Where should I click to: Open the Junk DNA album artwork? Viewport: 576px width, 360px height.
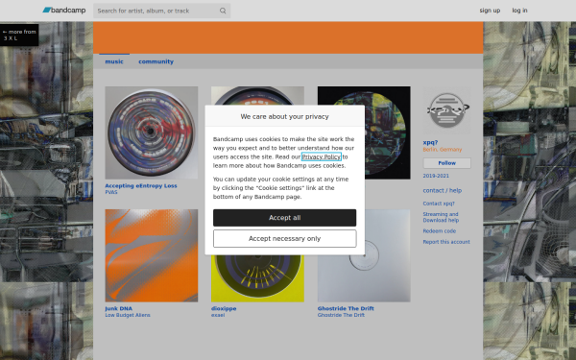[152, 255]
